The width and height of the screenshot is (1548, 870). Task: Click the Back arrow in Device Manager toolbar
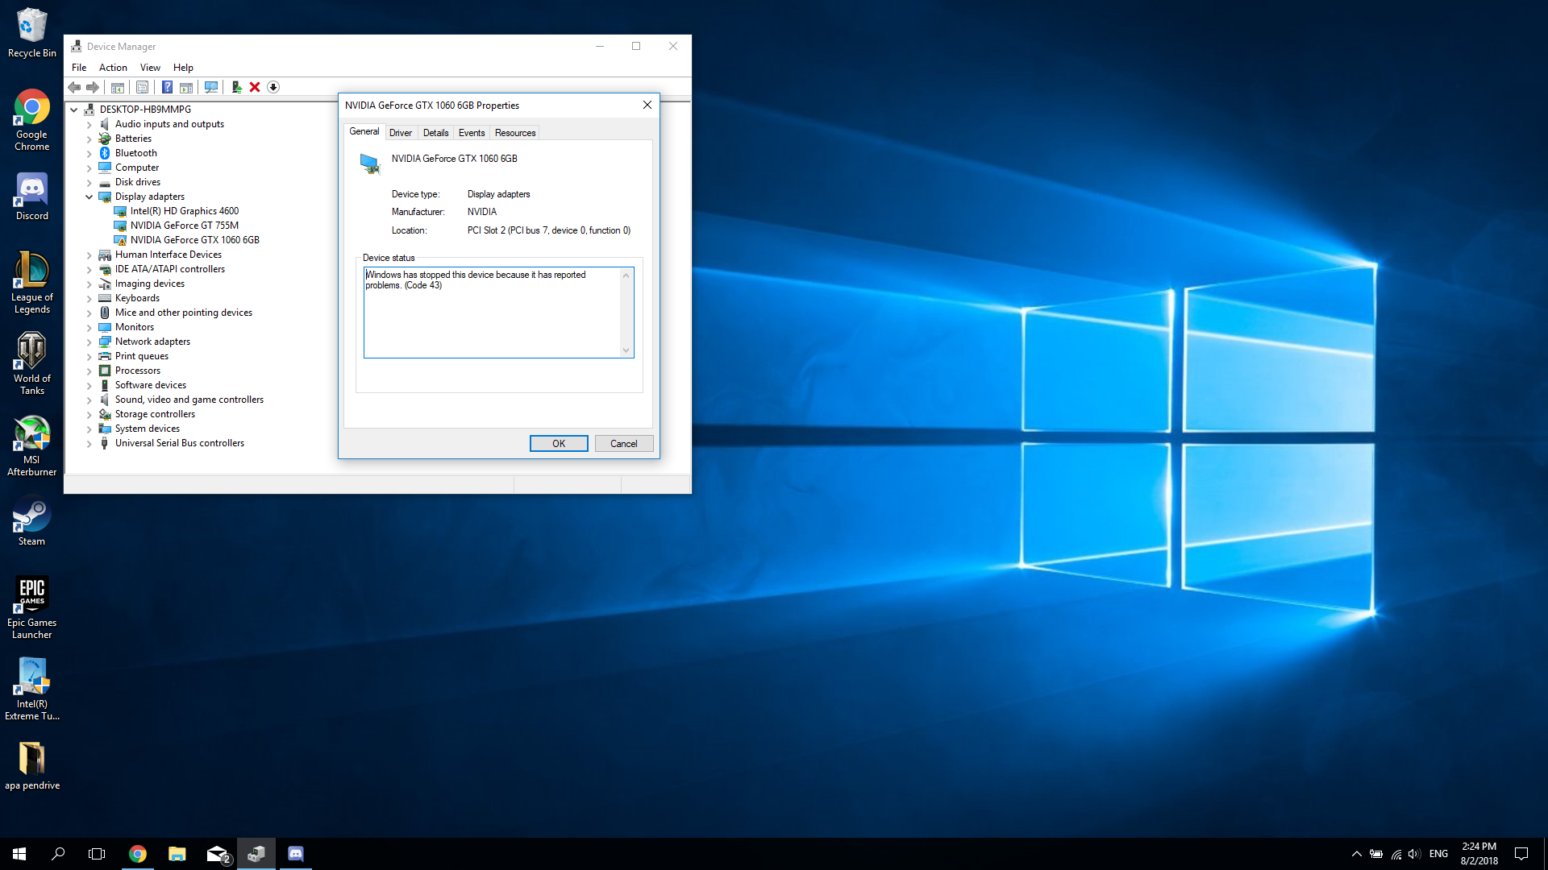click(x=74, y=87)
